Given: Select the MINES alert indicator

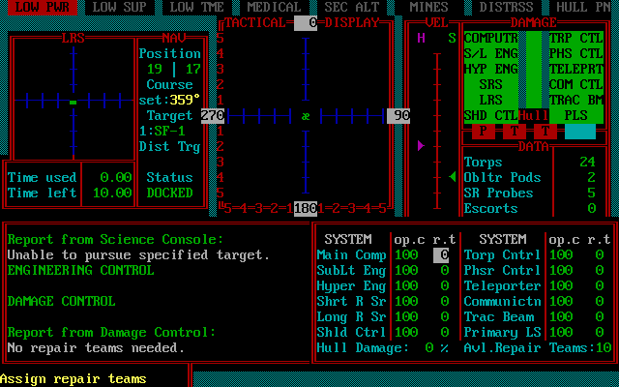Looking at the screenshot, I should click(x=428, y=7).
